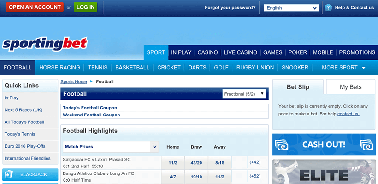Open the Mobile tab
The width and height of the screenshot is (378, 184).
pos(323,52)
